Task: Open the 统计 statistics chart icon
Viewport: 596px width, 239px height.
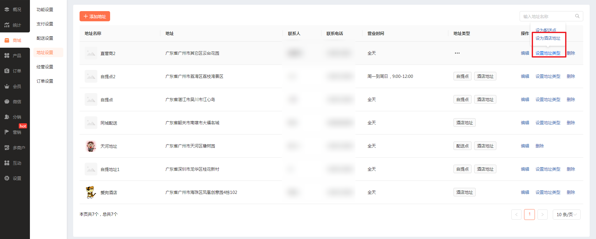Action: tap(7, 25)
